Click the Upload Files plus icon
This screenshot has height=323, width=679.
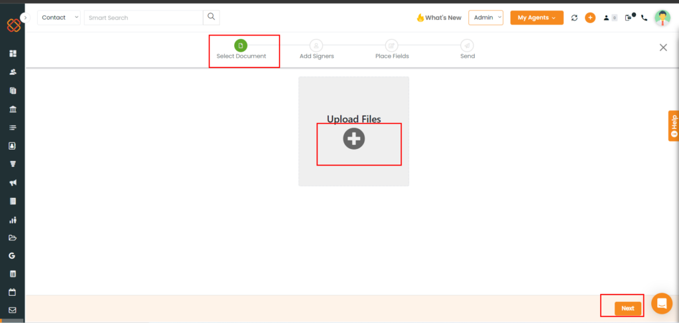pos(354,139)
